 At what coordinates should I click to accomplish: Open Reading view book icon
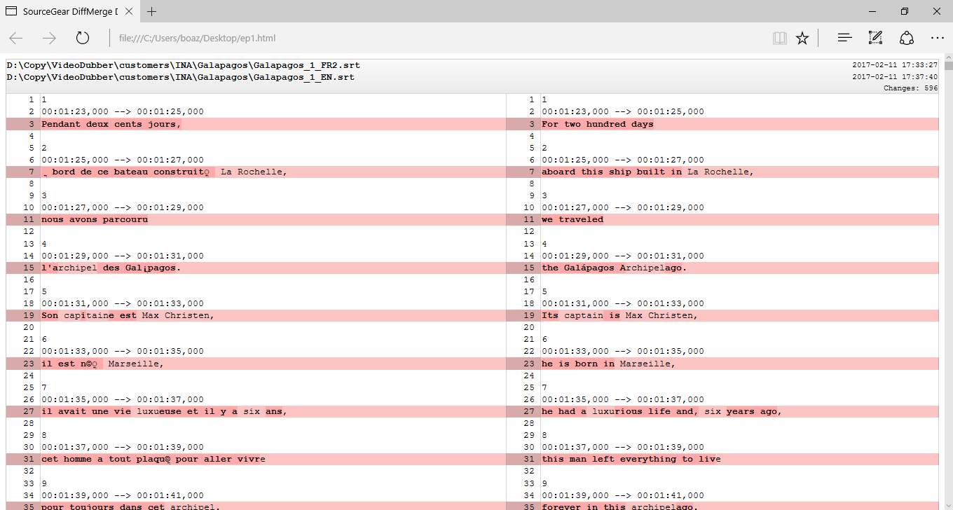(780, 38)
